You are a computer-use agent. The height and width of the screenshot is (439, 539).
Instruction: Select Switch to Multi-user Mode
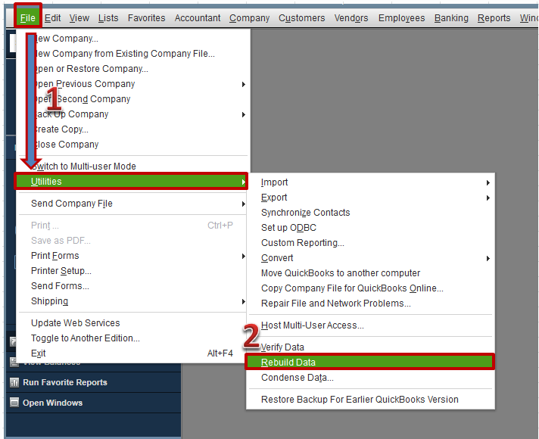[83, 167]
